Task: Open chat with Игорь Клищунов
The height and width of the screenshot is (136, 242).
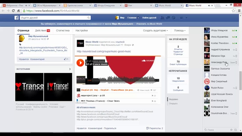Action: click(x=221, y=31)
